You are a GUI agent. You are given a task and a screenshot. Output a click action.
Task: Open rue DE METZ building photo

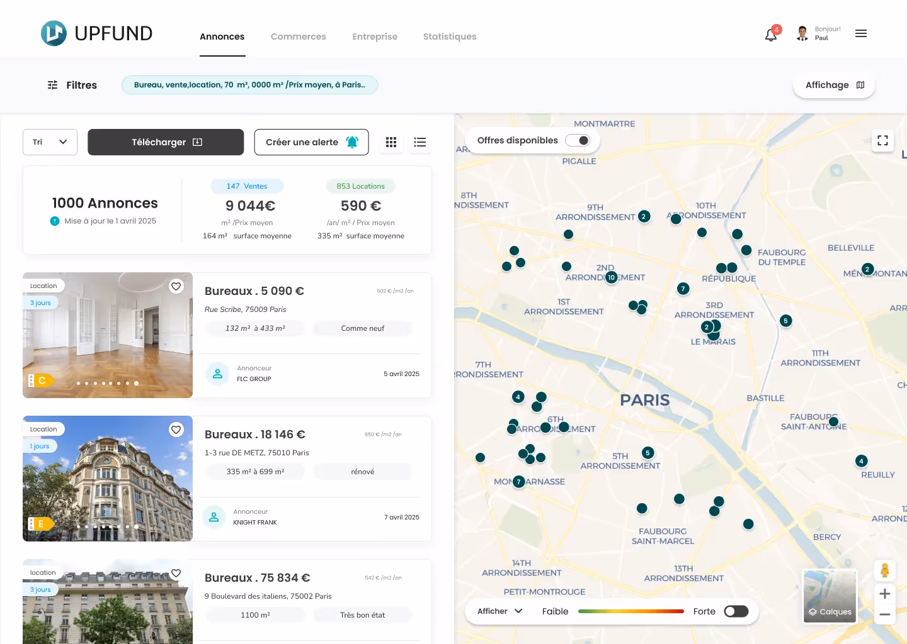pyautogui.click(x=108, y=479)
